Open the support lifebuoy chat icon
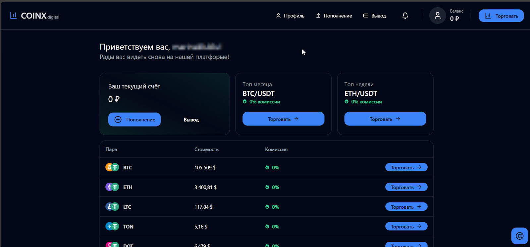 point(519,236)
